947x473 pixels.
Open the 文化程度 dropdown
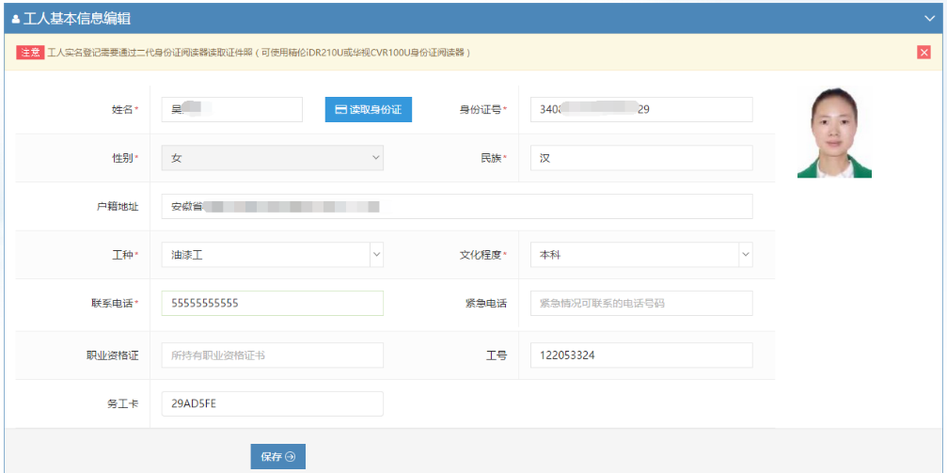coord(641,255)
